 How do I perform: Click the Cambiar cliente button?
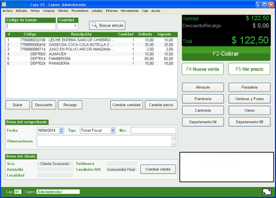[158, 169]
